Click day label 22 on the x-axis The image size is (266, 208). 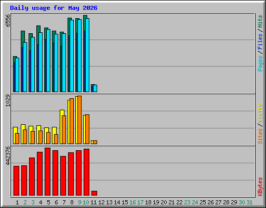click(179, 202)
